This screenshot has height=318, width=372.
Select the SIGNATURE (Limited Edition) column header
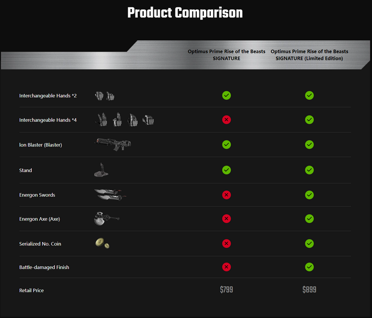(310, 55)
